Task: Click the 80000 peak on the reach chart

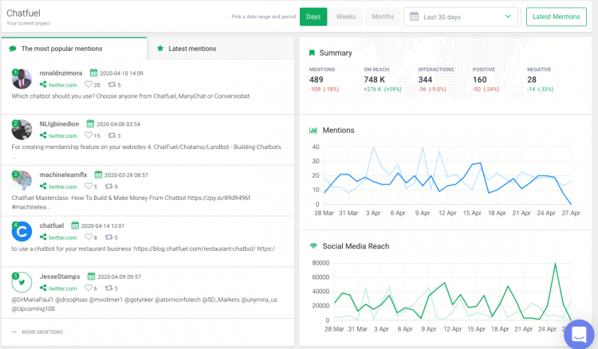Action: (555, 263)
